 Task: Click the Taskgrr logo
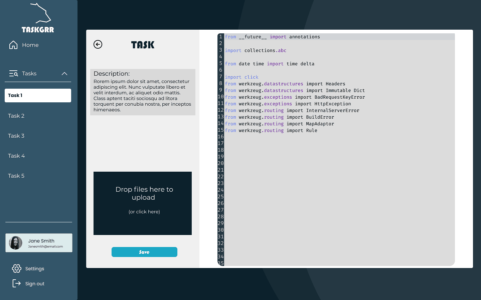(38, 18)
